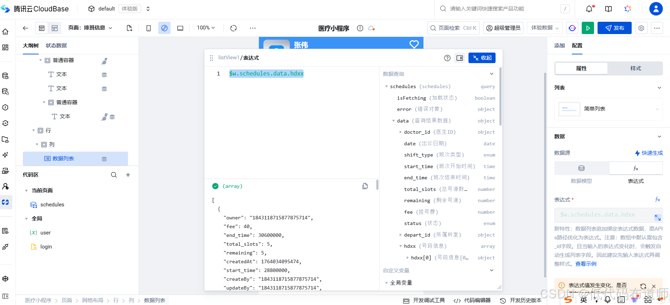Open the AI assistant robot icon
This screenshot has height=305, width=670.
pos(572,28)
